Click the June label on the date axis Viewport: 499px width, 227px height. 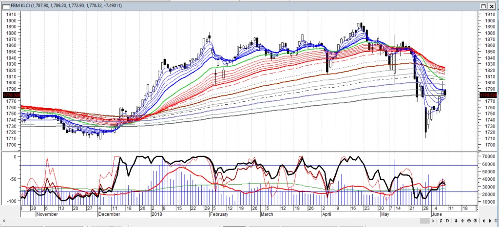tap(437, 214)
